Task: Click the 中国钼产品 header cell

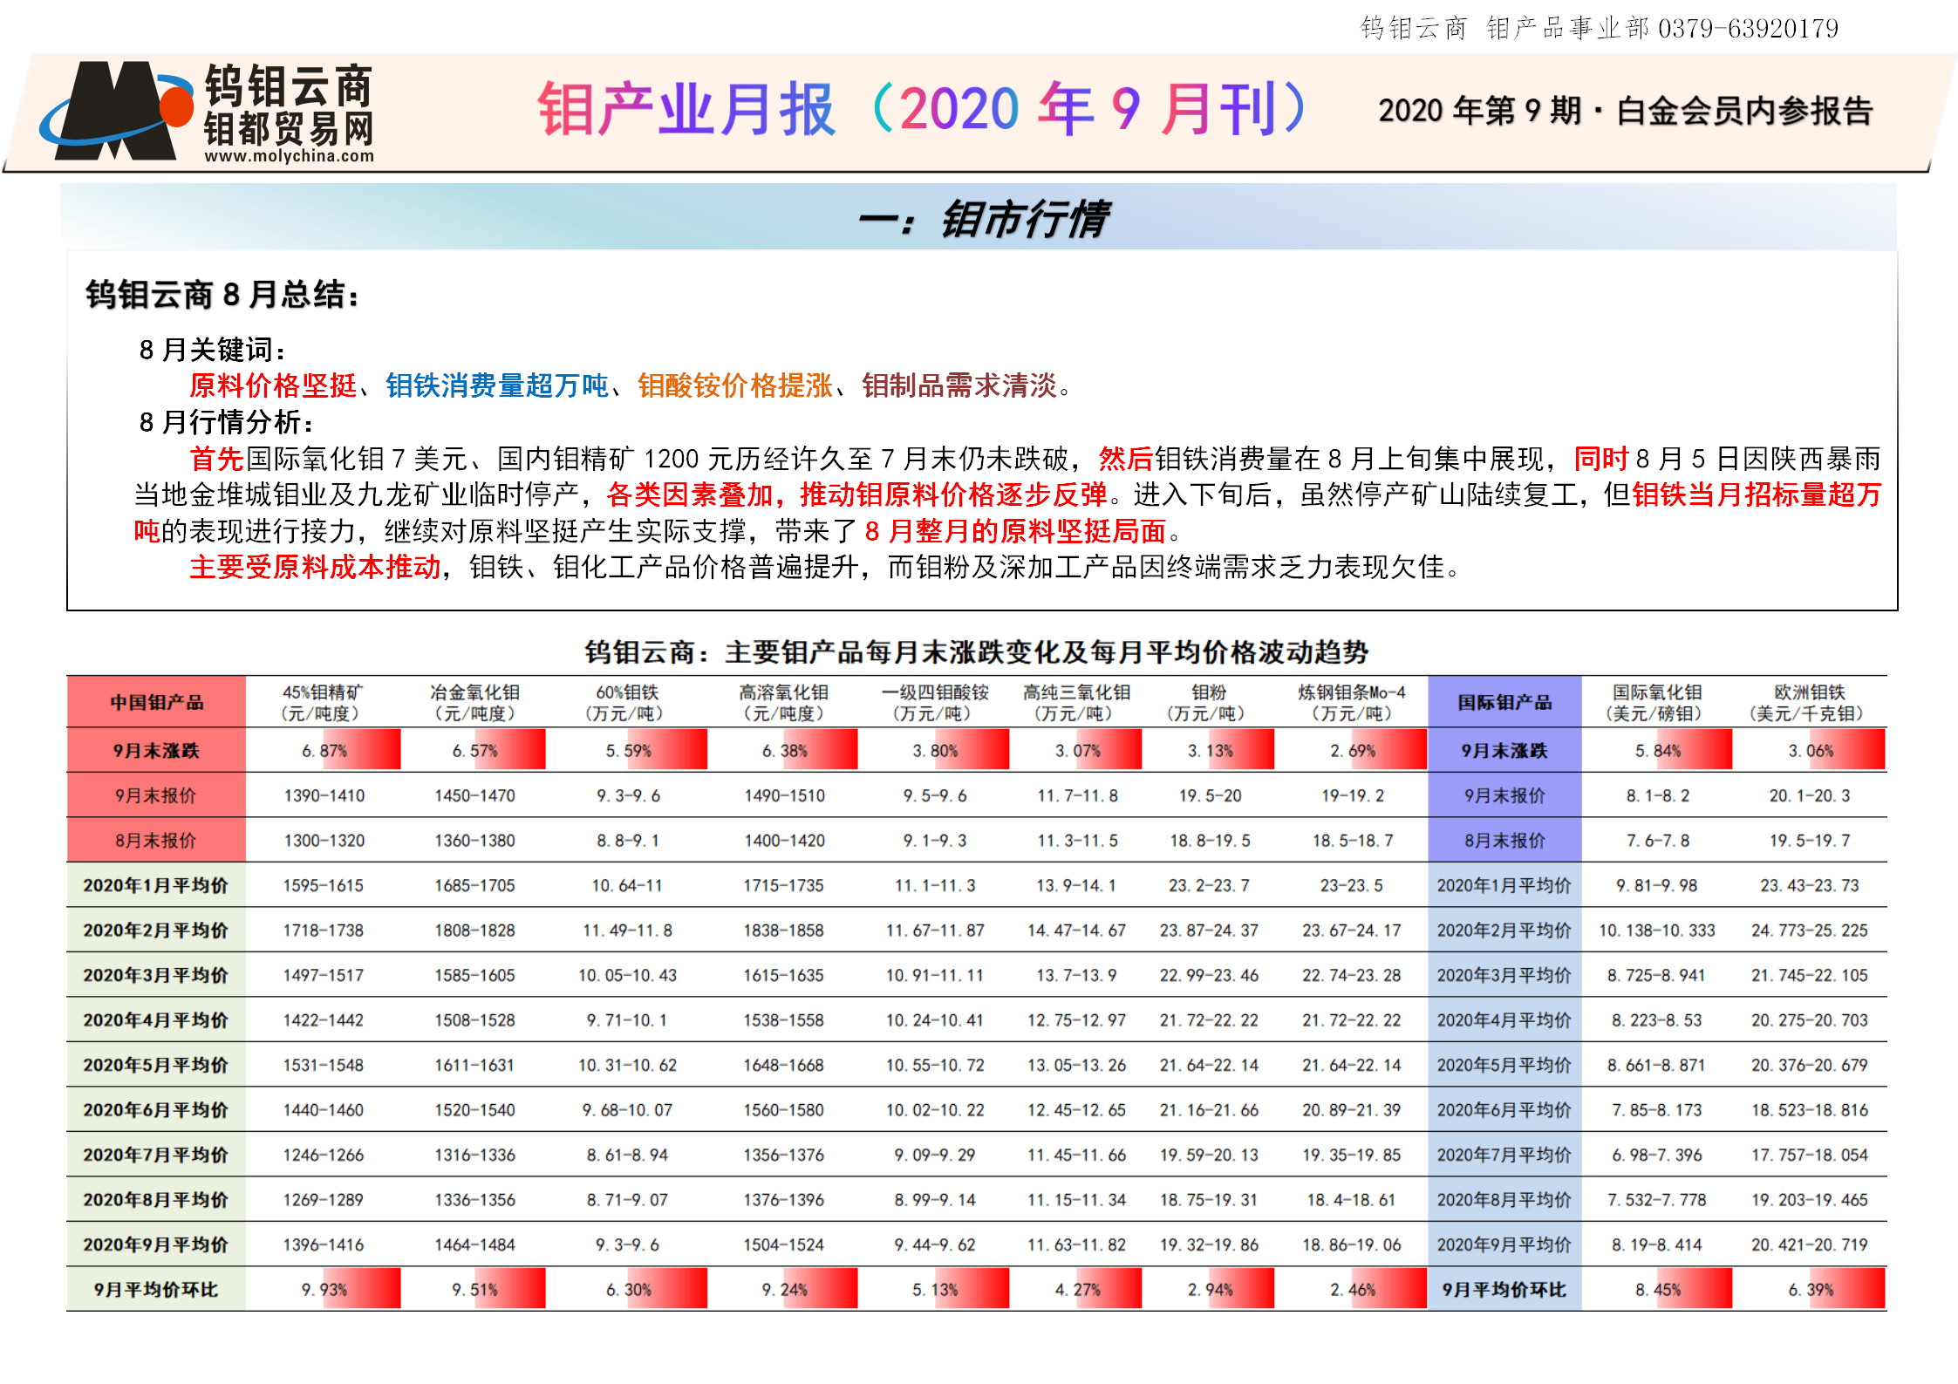Action: pos(156,703)
